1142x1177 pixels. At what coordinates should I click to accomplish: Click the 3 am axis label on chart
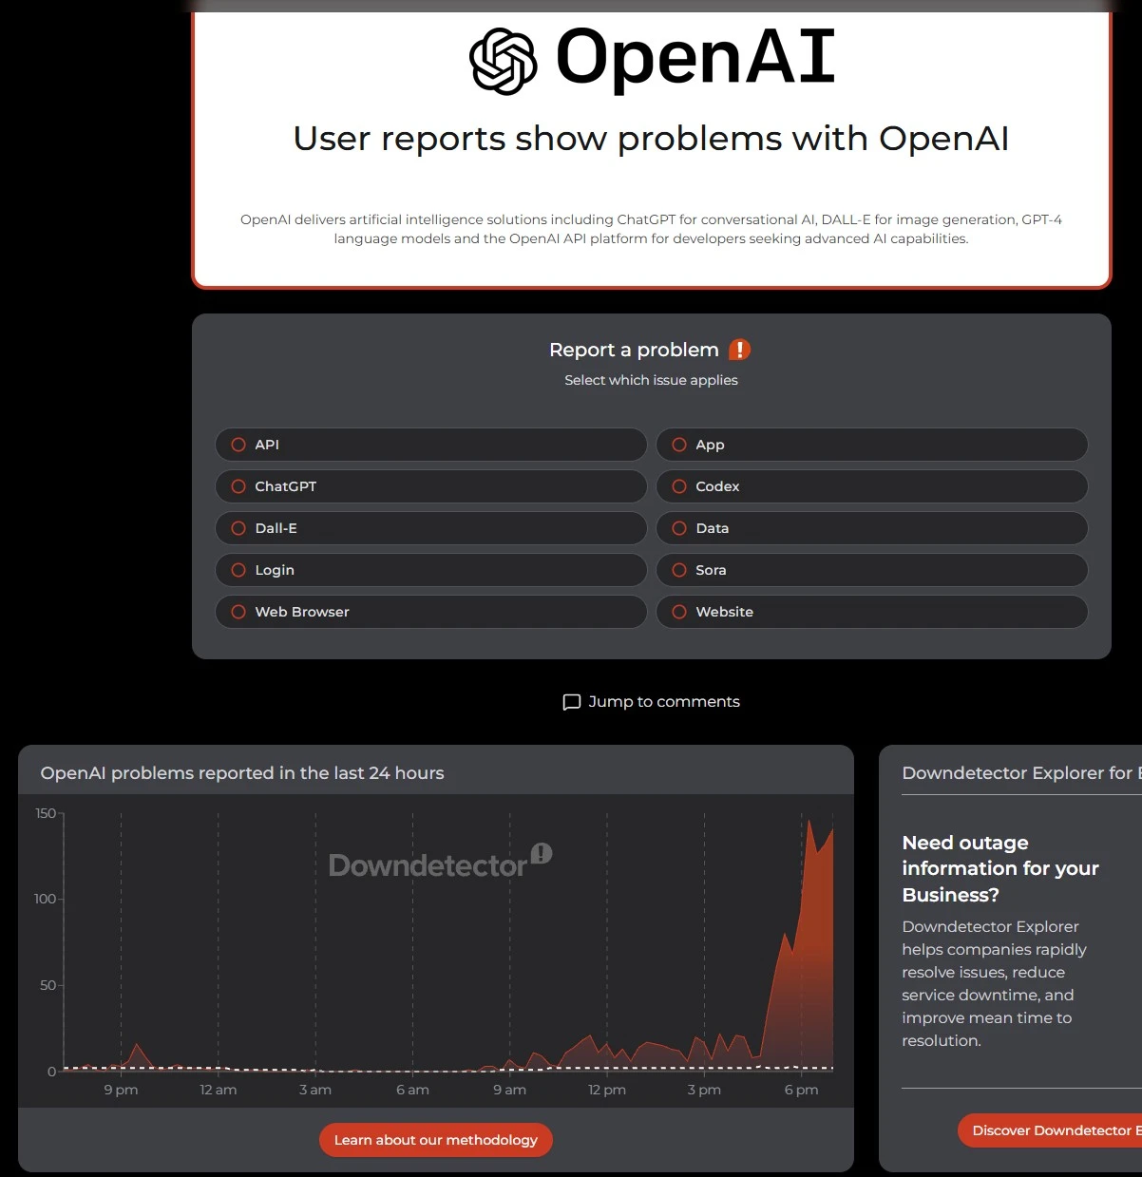click(x=315, y=1090)
